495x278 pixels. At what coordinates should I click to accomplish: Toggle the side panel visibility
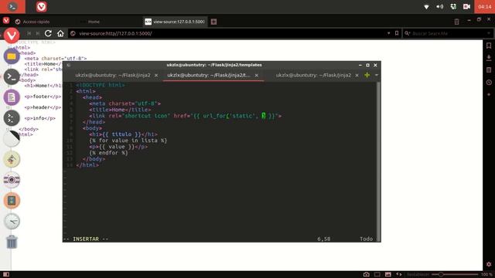pyautogui.click(x=6, y=275)
